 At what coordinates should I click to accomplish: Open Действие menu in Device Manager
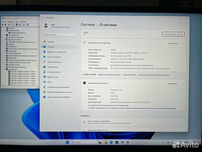(x=10, y=22)
